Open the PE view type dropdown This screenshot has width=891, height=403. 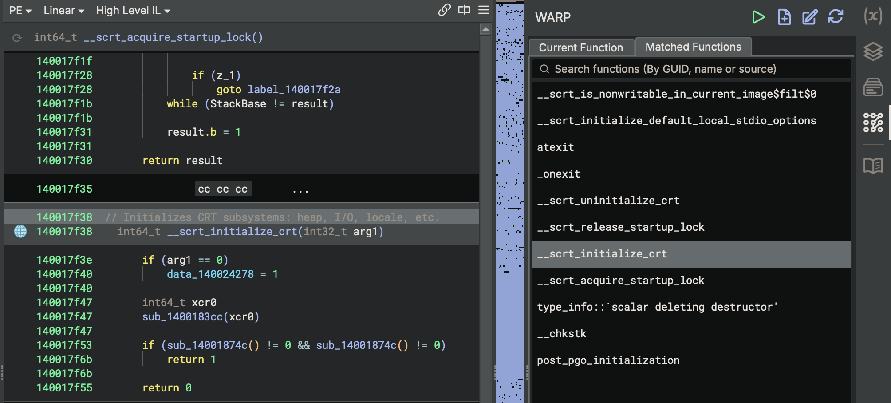tap(20, 11)
